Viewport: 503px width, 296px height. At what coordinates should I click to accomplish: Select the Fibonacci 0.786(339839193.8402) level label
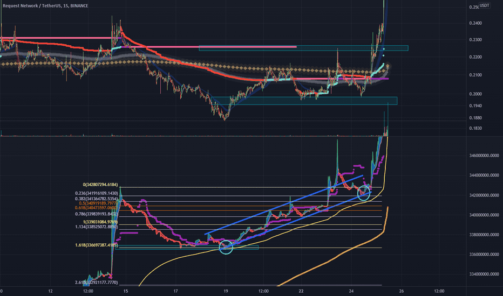click(96, 214)
